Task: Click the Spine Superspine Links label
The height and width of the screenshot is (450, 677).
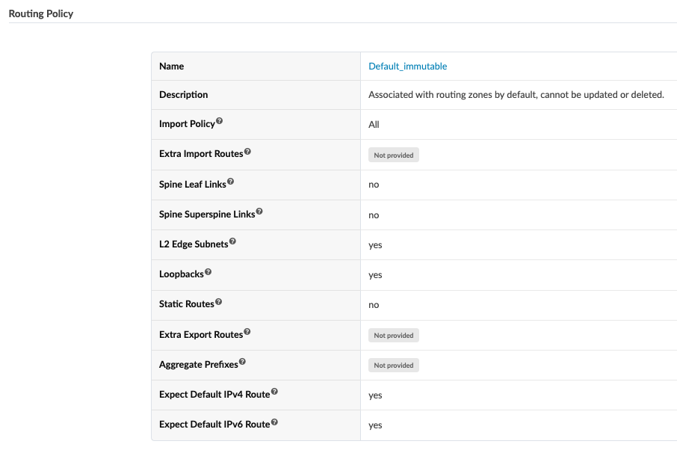Action: point(207,215)
